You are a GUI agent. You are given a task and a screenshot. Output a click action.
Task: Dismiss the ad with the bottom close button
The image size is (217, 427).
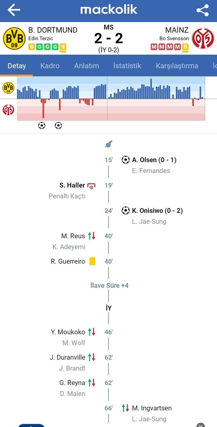tap(201, 425)
